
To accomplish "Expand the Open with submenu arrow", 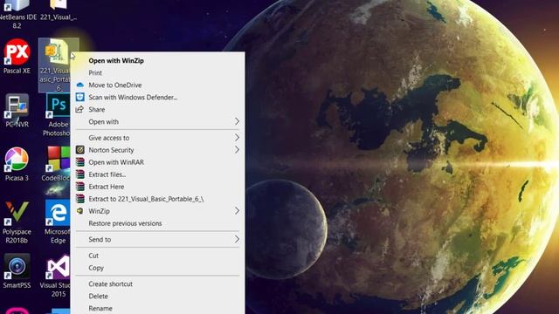I will pyautogui.click(x=237, y=122).
